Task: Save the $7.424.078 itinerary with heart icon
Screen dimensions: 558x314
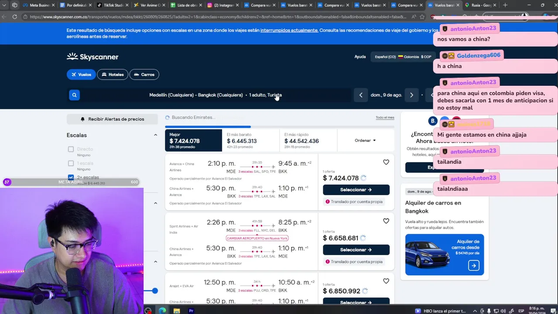Action: coord(386,162)
